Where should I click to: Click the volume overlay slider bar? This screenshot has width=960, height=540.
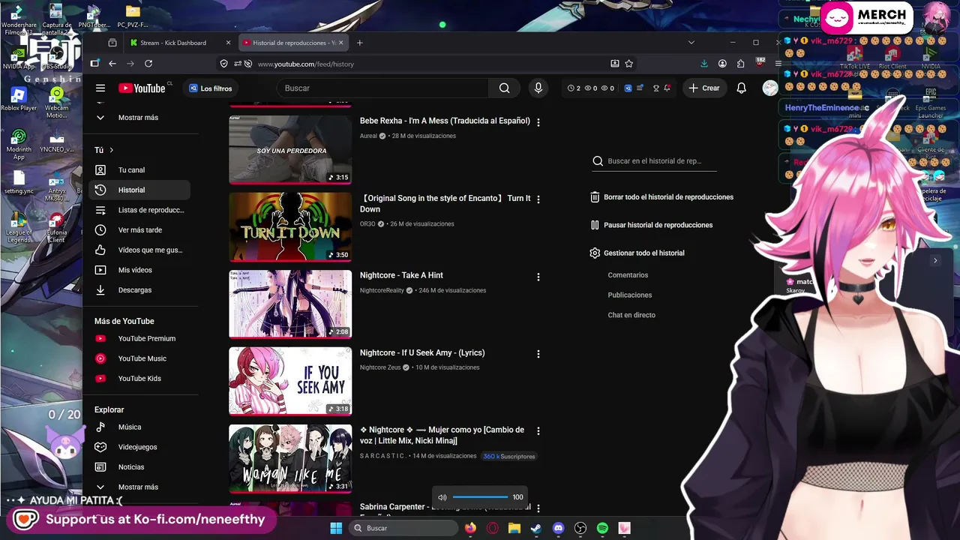click(480, 497)
